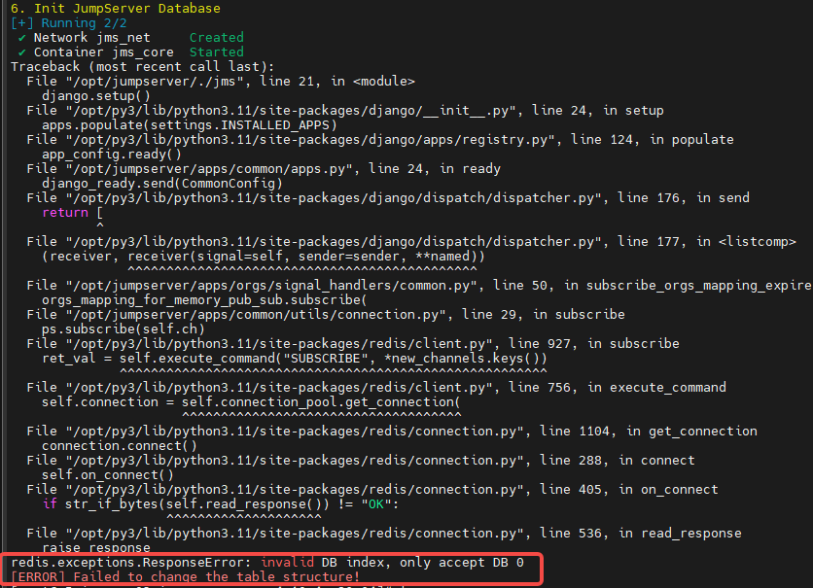Click the "ret_val = self.execute_command("SUBSCRIBE"..." line

click(x=295, y=358)
